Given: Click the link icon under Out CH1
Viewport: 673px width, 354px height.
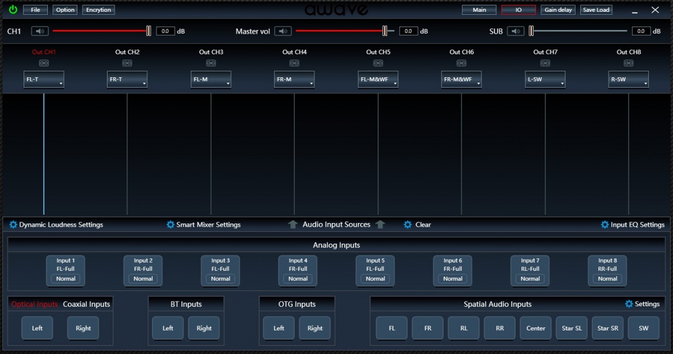Looking at the screenshot, I should [x=44, y=63].
